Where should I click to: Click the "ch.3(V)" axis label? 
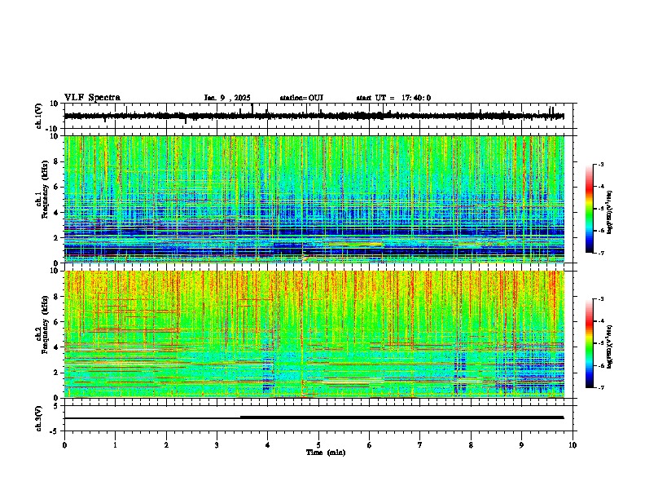tap(39, 418)
